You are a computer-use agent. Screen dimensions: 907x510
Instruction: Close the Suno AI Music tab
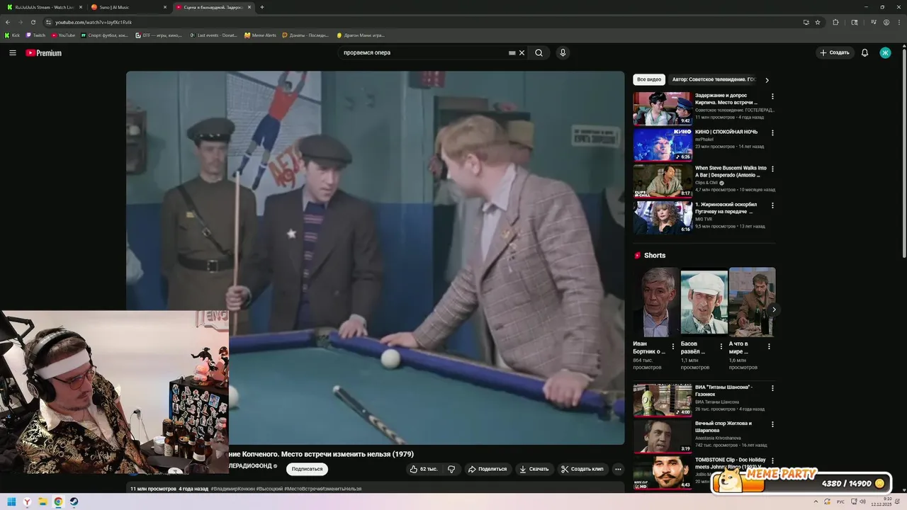165,7
